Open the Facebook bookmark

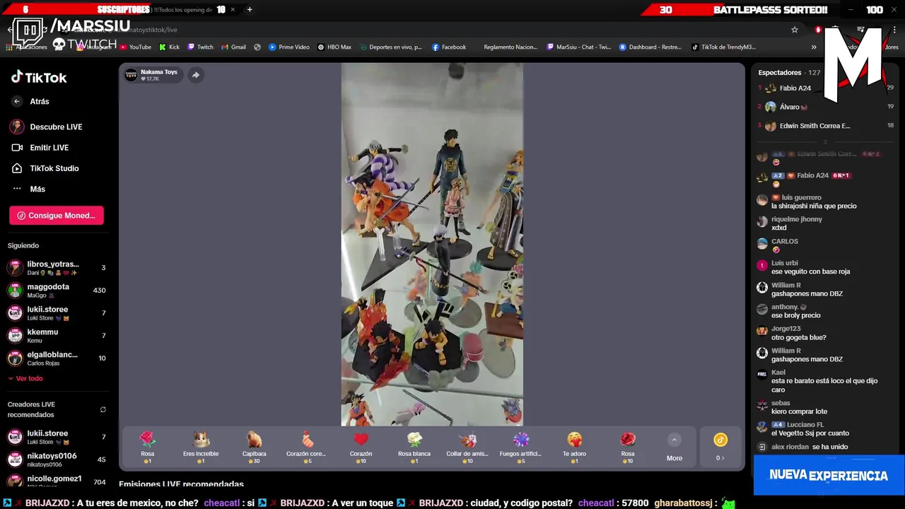(x=448, y=47)
